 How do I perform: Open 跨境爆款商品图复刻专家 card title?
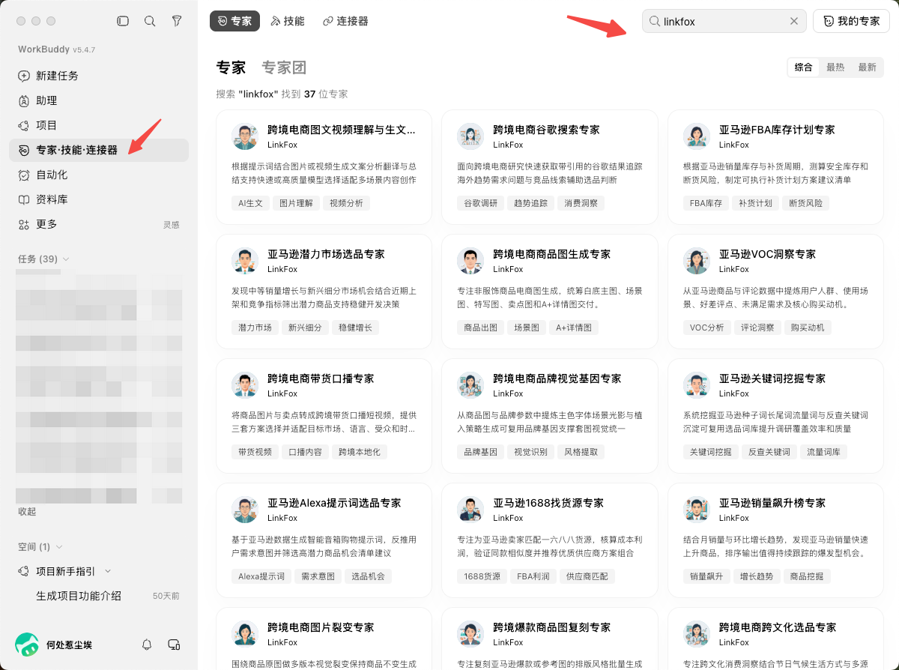pos(551,627)
